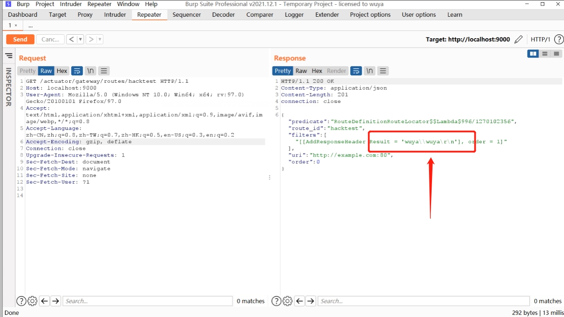
Task: Open the Project menu
Action: [45, 4]
